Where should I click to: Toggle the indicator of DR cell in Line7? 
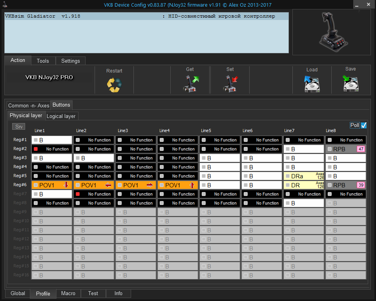(x=288, y=185)
